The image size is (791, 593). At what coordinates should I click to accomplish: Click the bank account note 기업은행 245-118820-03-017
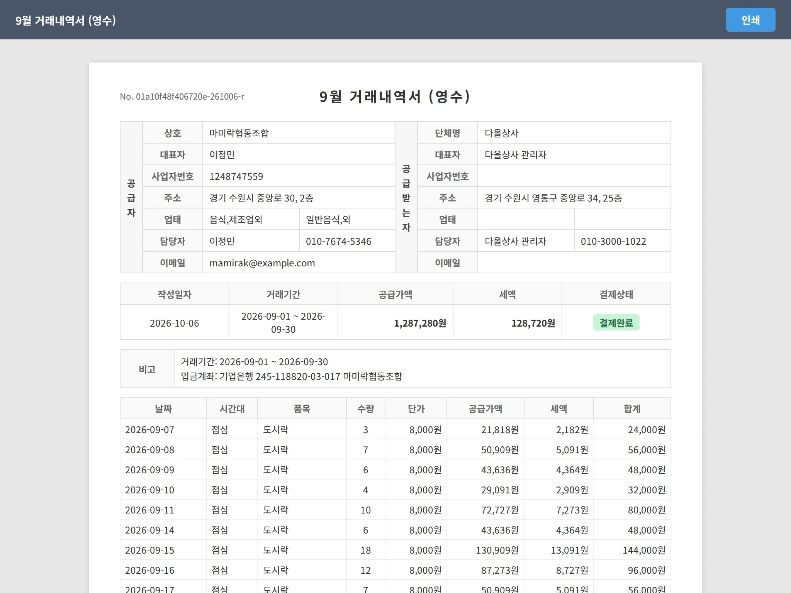pyautogui.click(x=280, y=376)
